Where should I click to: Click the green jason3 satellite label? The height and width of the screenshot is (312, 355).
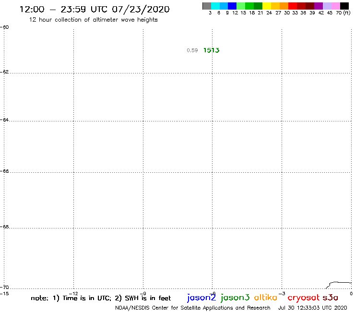coord(235,298)
